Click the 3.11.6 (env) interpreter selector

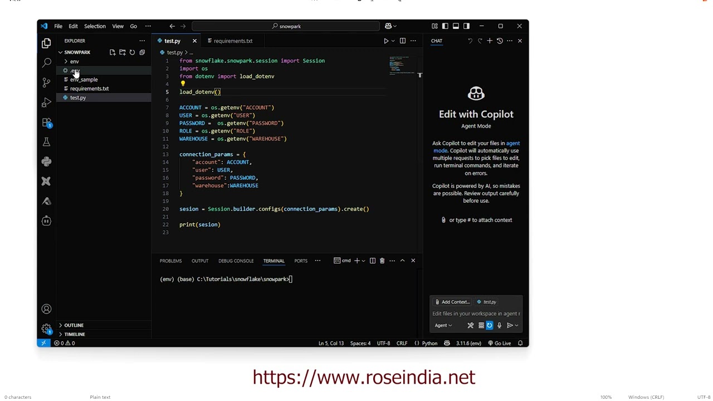pyautogui.click(x=468, y=343)
